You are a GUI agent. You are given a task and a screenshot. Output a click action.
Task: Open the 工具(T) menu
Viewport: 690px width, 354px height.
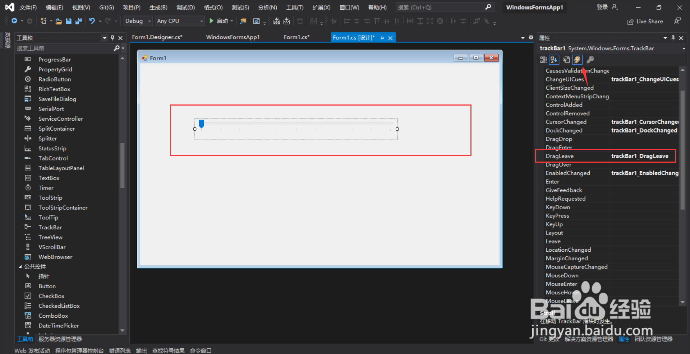295,7
